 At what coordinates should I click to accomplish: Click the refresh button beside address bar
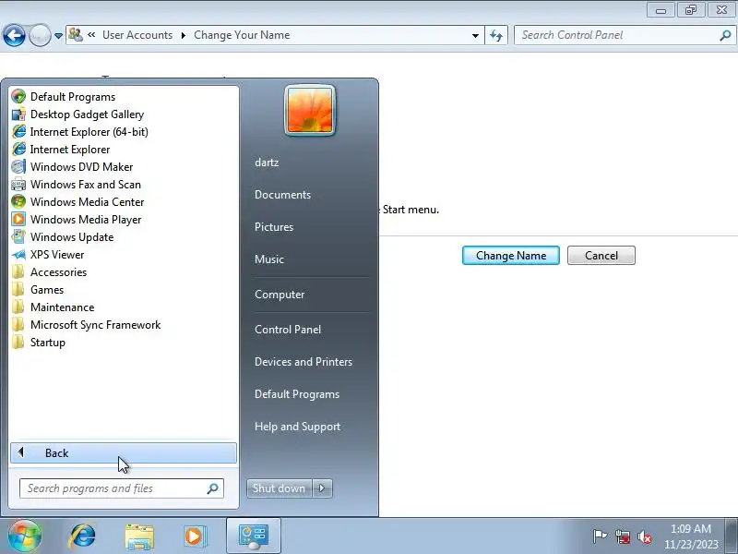[x=496, y=35]
